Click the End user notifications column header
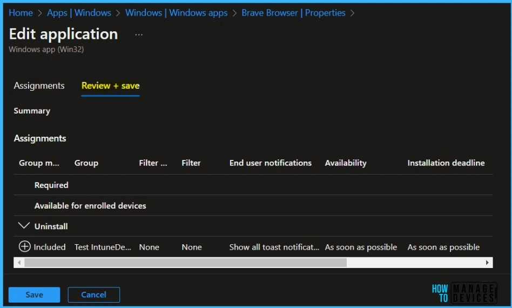Screen dimensions: 512x308 (x=271, y=163)
